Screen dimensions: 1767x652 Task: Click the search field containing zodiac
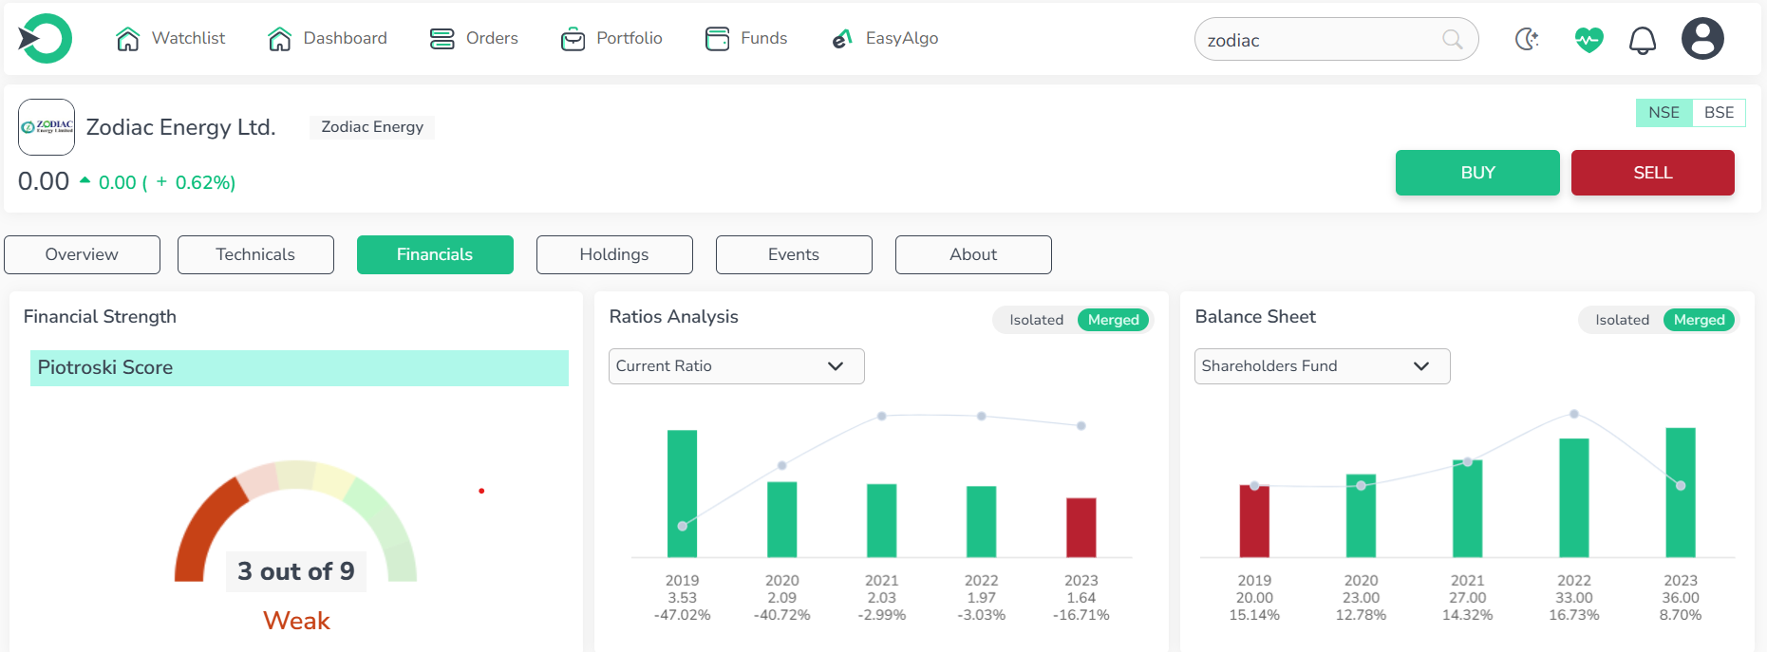[x=1336, y=39]
